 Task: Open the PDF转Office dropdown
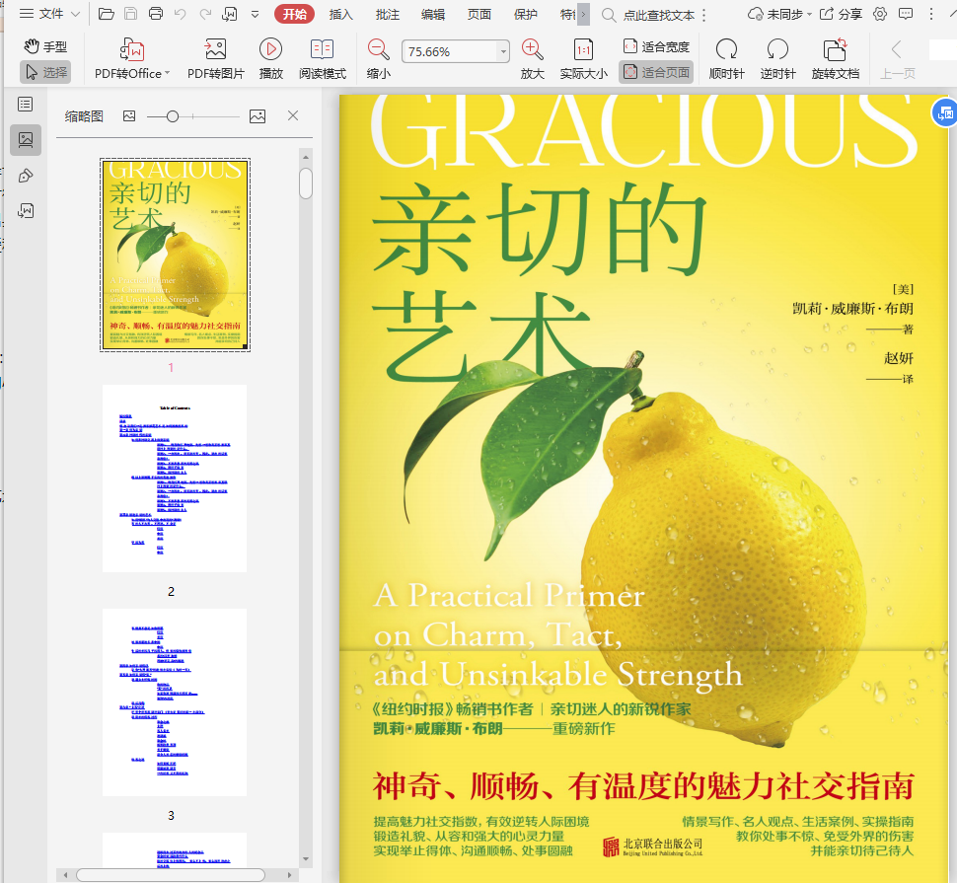click(132, 58)
